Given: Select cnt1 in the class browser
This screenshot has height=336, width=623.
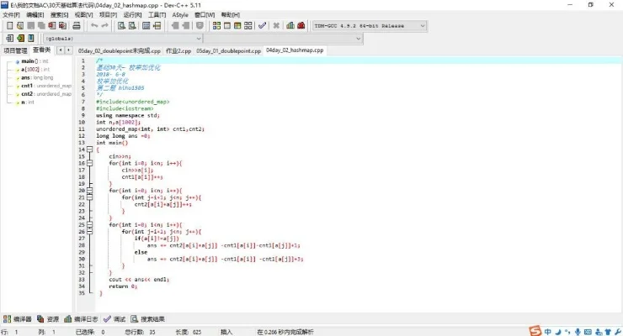Looking at the screenshot, I should click(46, 86).
